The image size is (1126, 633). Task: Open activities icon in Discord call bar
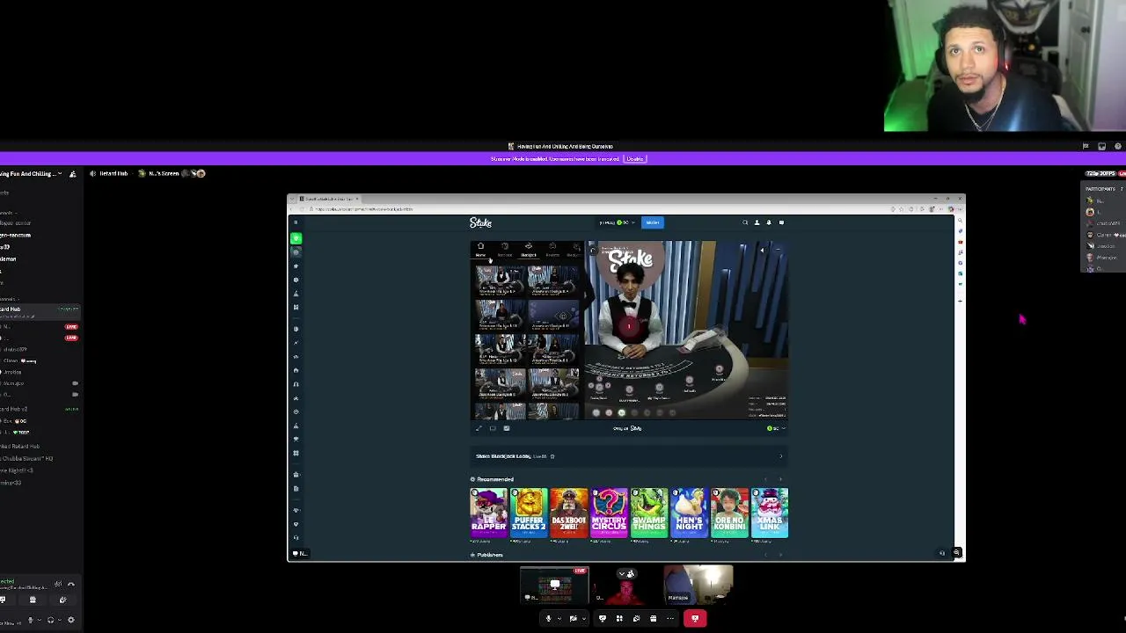click(619, 619)
